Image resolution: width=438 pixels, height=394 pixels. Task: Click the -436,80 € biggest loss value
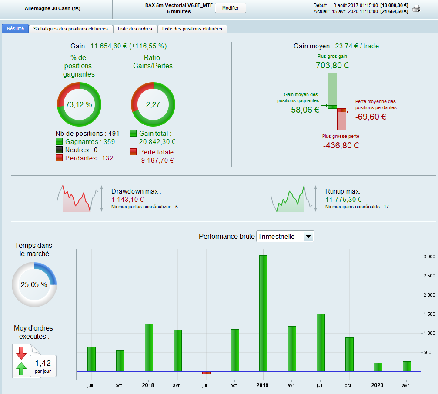(x=341, y=146)
